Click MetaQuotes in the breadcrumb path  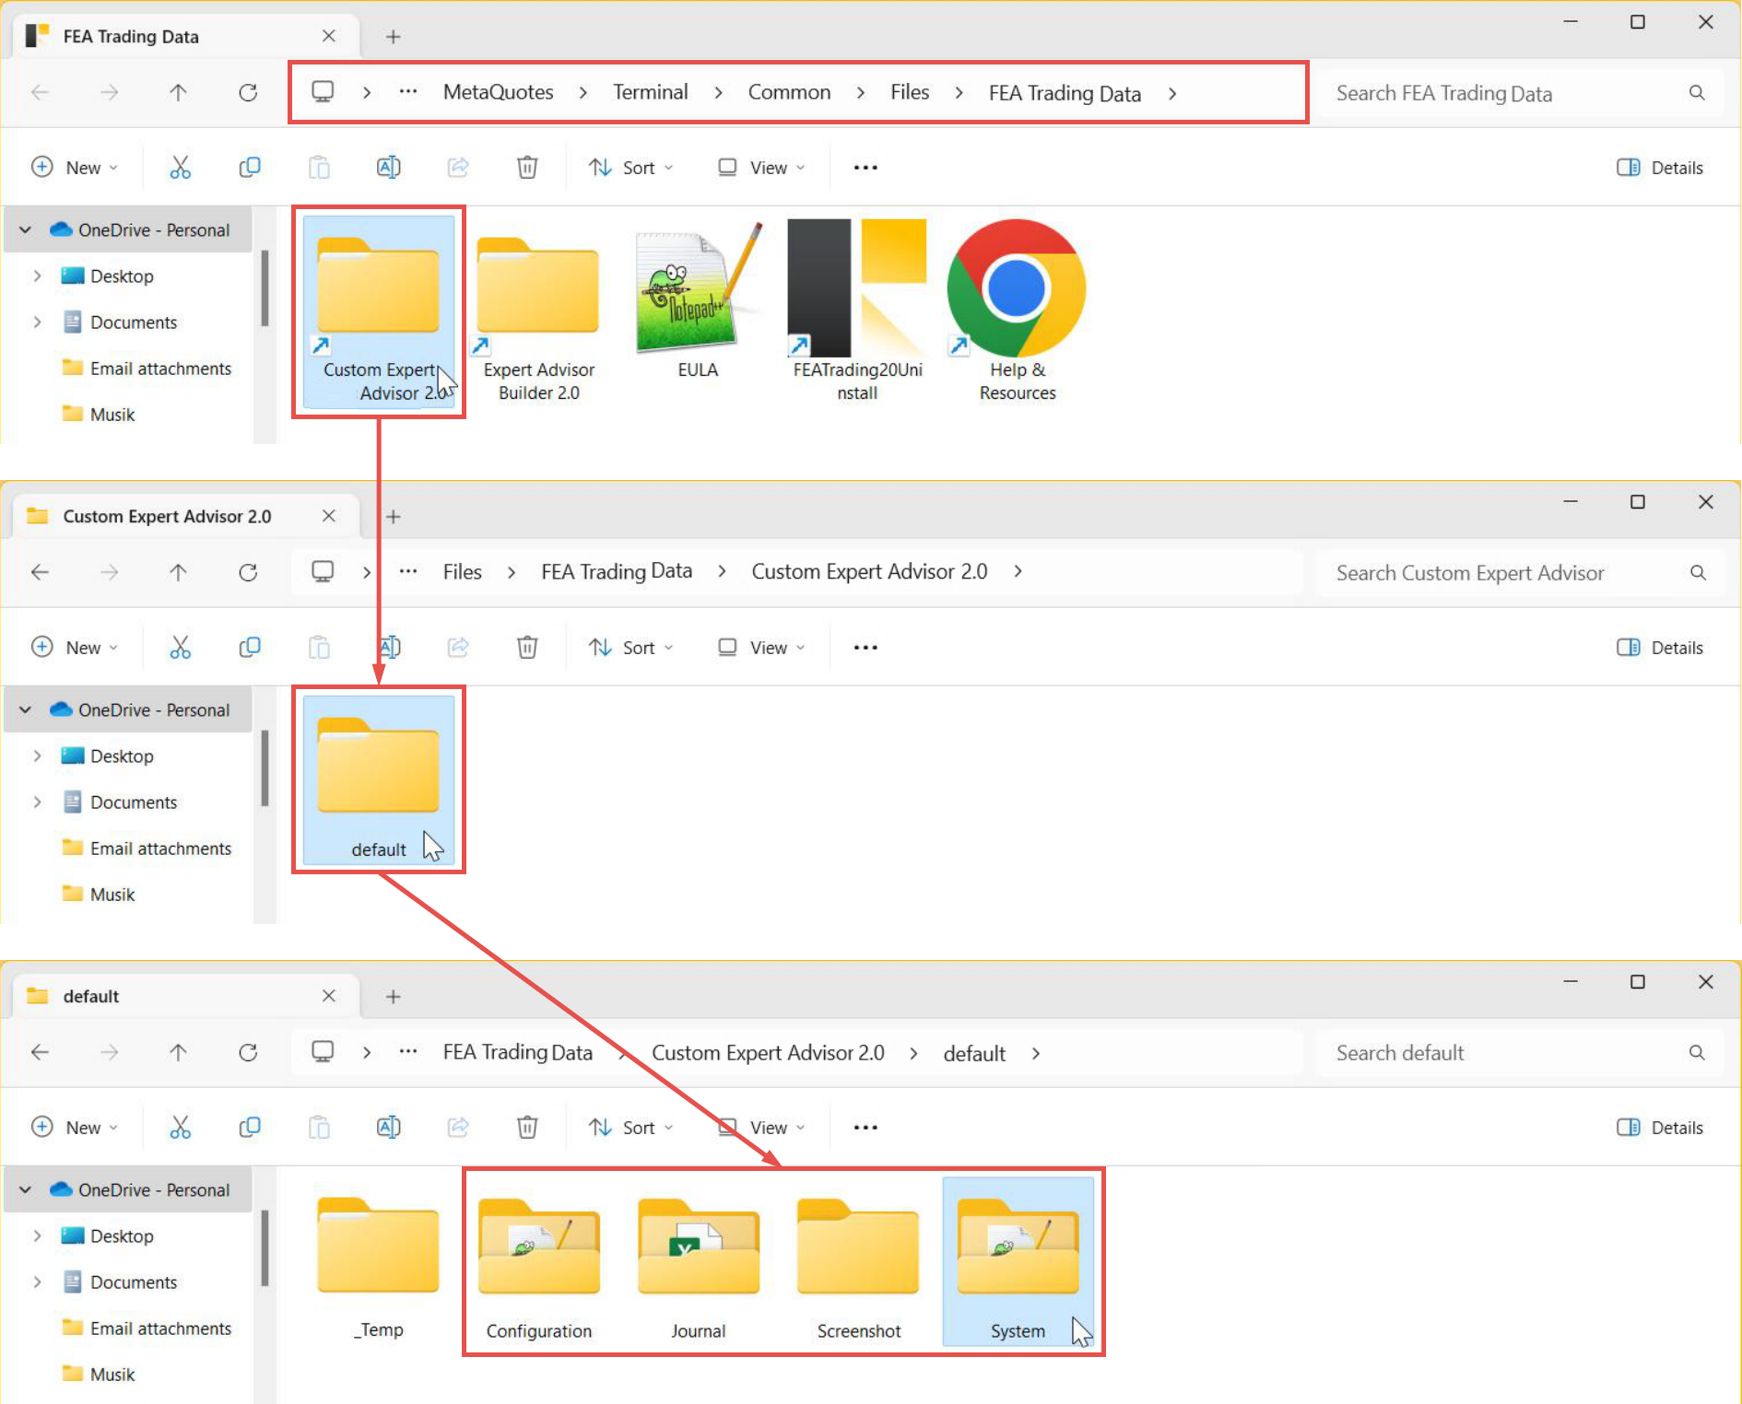point(499,92)
